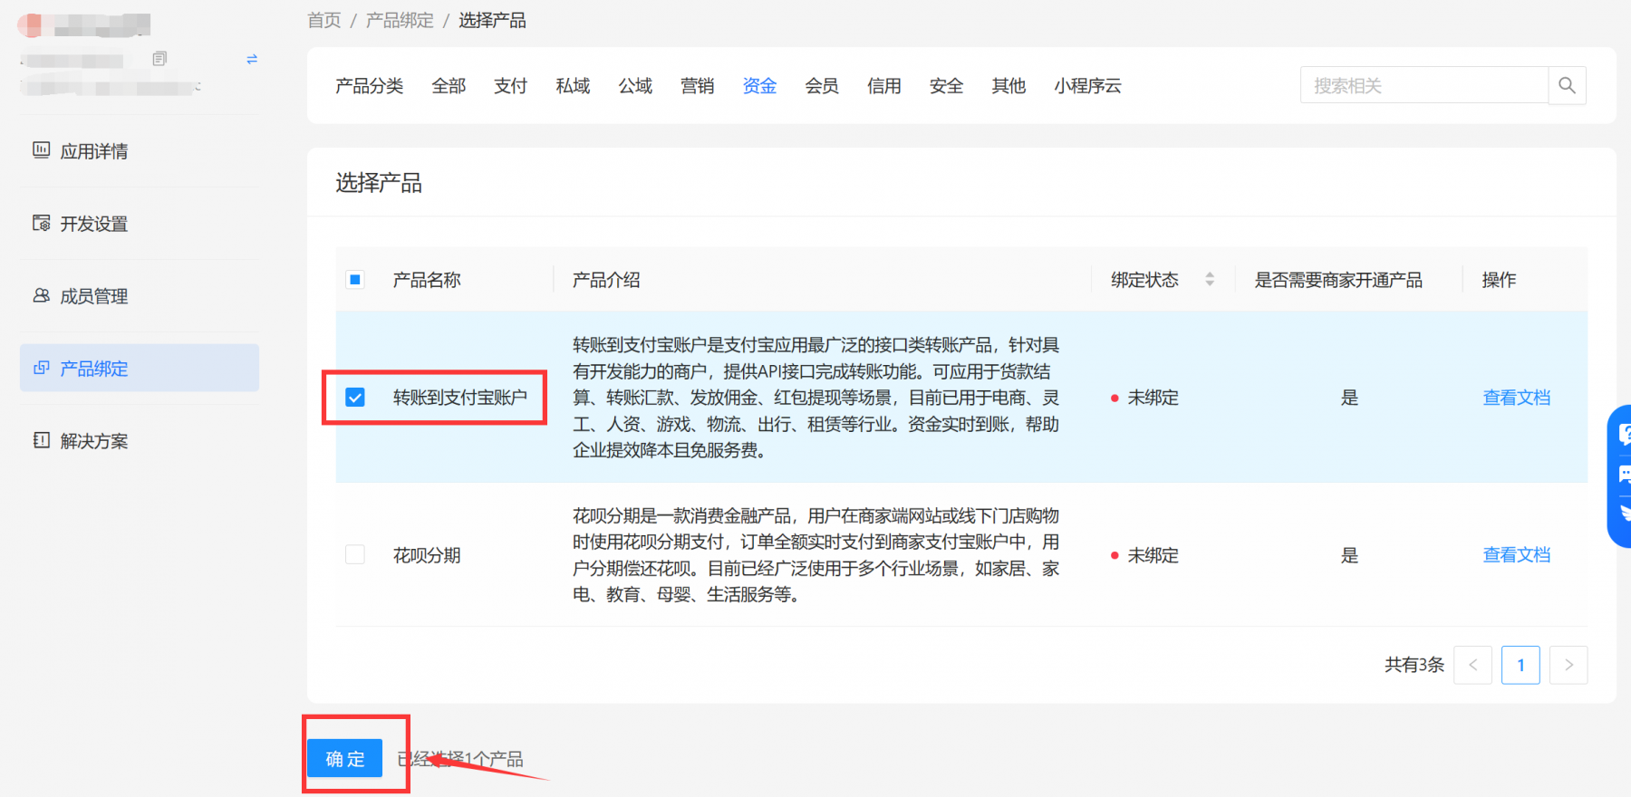
Task: Select the 信用 category tab
Action: (x=883, y=86)
